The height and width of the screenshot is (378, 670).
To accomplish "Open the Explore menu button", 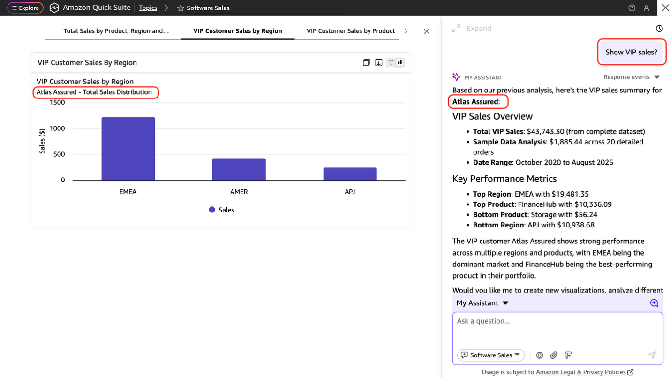I will [25, 8].
